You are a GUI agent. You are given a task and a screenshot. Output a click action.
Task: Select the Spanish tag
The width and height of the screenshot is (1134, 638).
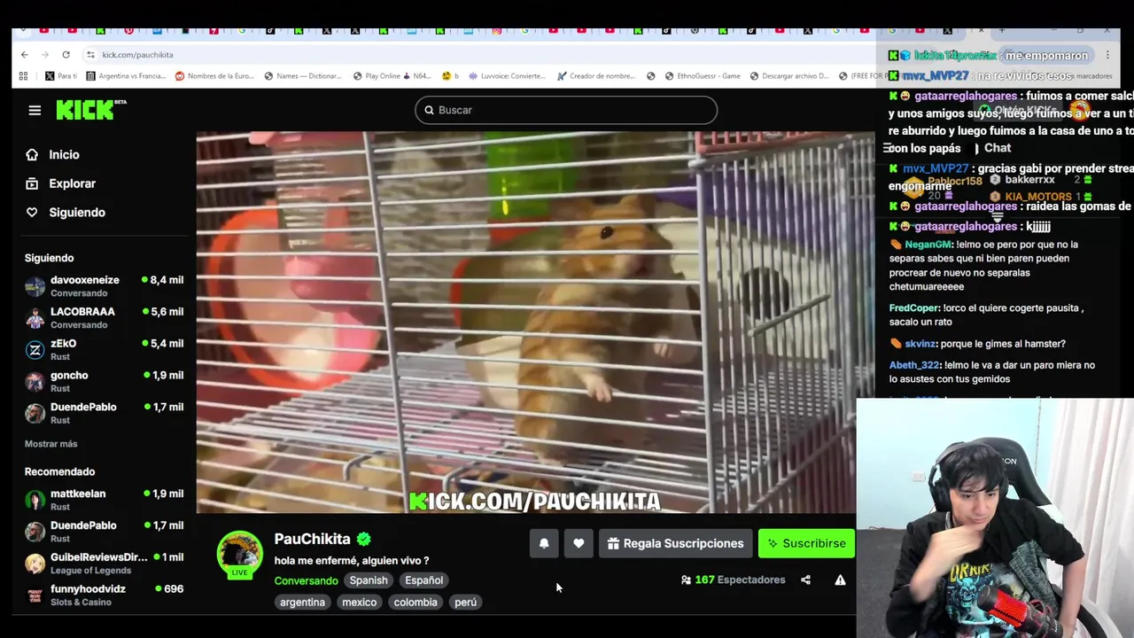(x=369, y=580)
